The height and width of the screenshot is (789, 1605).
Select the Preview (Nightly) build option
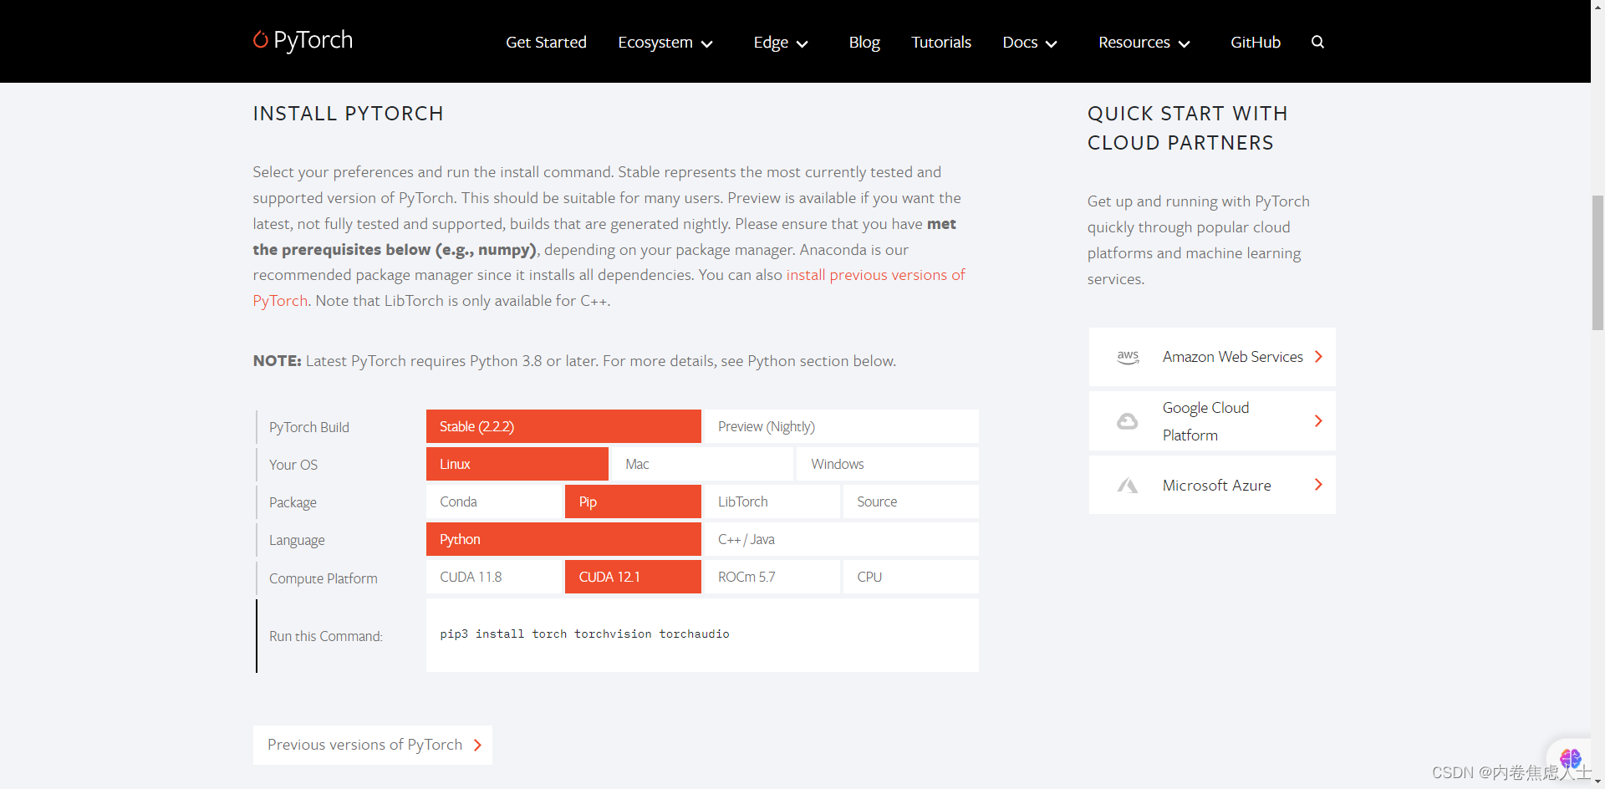coord(841,426)
